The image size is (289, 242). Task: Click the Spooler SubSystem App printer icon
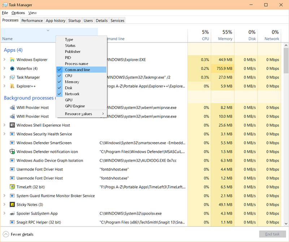click(x=12, y=213)
